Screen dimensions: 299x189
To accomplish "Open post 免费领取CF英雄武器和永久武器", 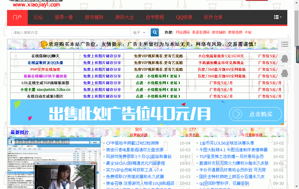I will [x=135, y=177].
